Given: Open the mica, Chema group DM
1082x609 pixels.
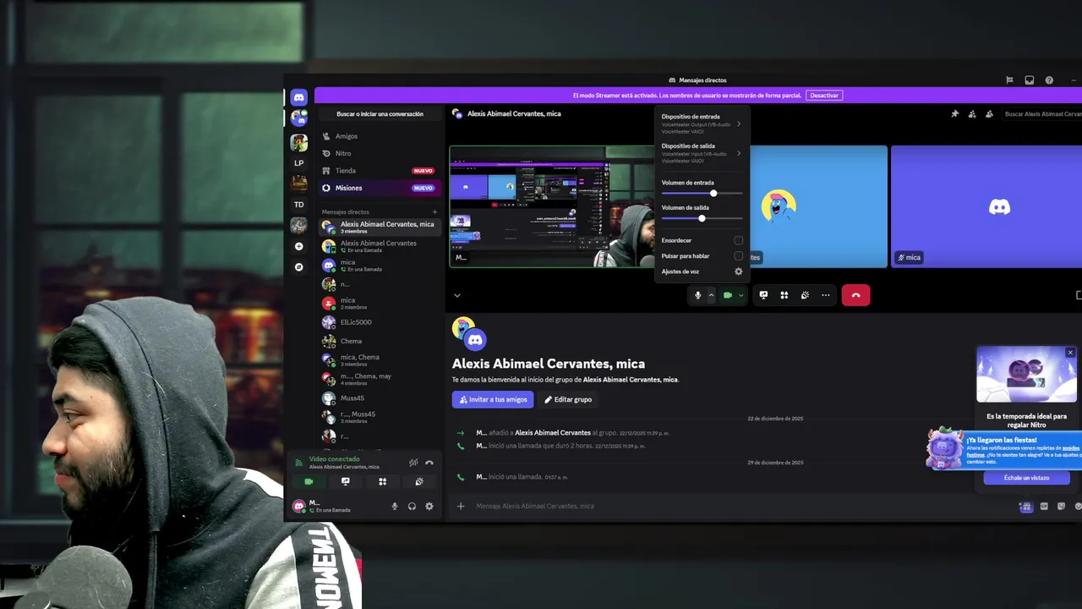Looking at the screenshot, I should (x=380, y=359).
